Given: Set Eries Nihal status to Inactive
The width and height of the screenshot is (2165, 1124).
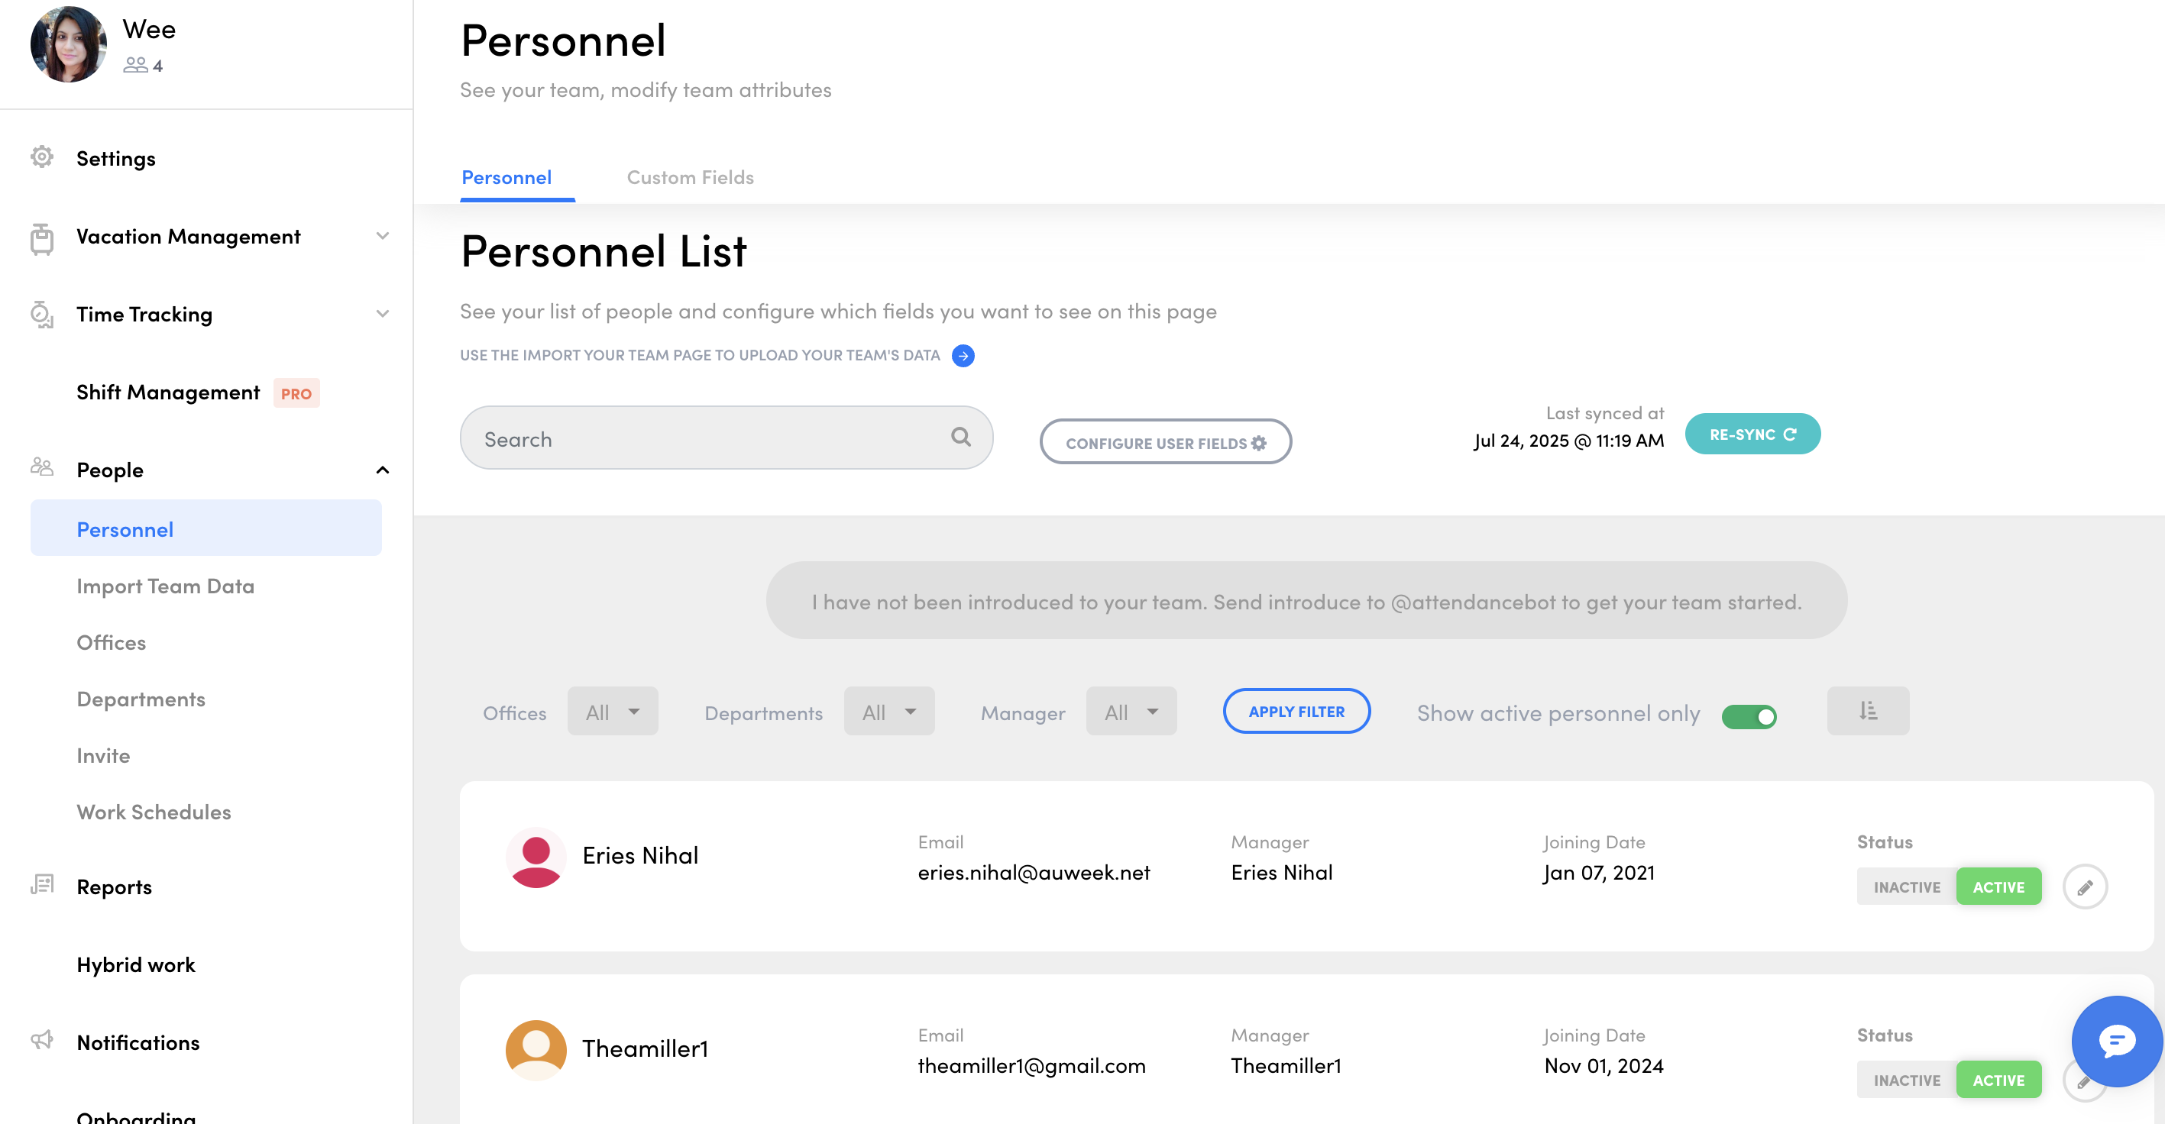Looking at the screenshot, I should click(x=1906, y=887).
